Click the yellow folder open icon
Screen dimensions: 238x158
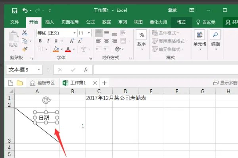(19, 83)
